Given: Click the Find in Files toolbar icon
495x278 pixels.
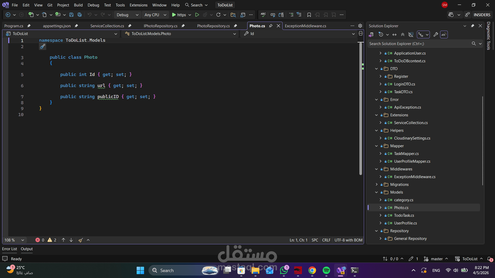Looking at the screenshot, I should point(233,15).
